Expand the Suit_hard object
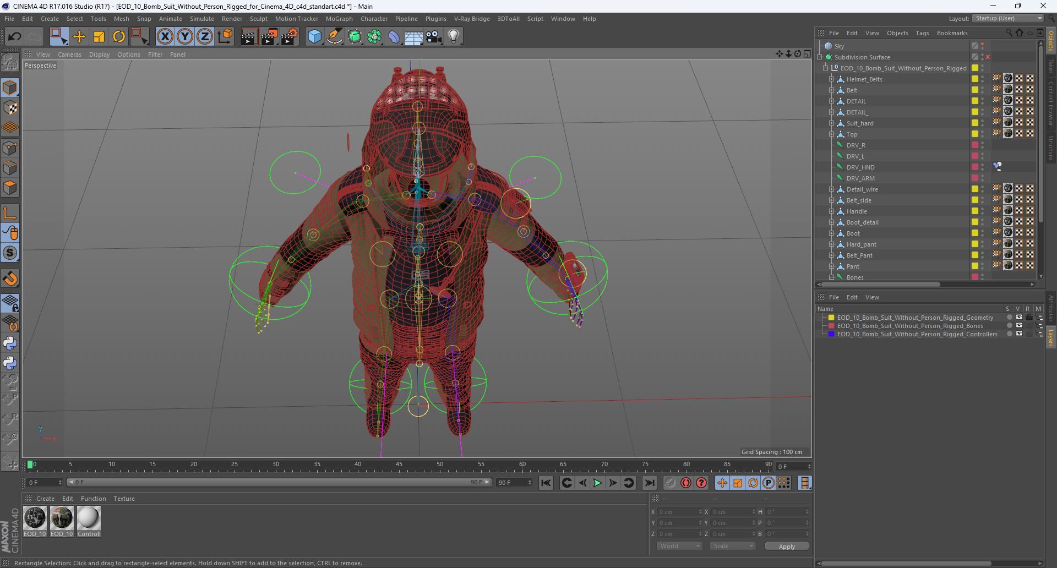 coord(832,123)
